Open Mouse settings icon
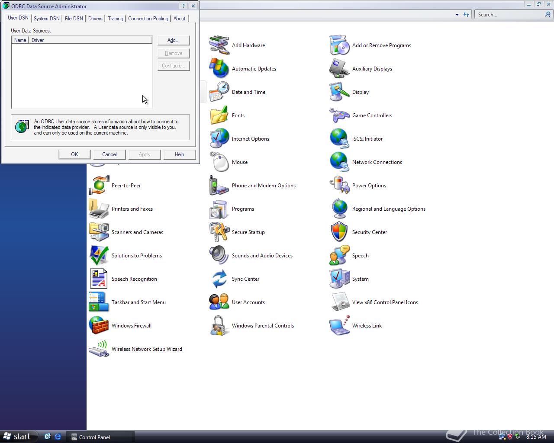 219,162
